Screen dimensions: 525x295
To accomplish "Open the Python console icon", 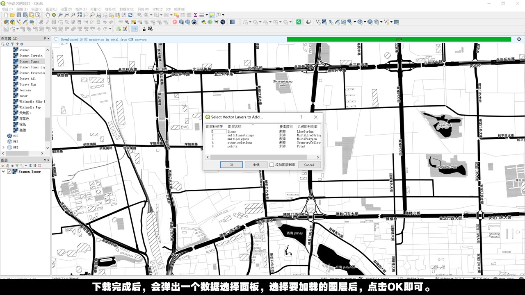I will [203, 22].
